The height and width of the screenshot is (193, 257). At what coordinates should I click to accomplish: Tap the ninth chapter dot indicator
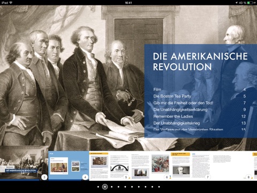tap(152, 187)
